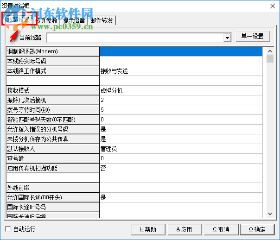The width and height of the screenshot is (280, 240).
Task: Click the 本线路实际号码 row label
Action: [53, 61]
